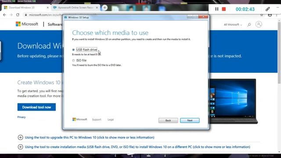Pause the screen recording

pos(216,9)
